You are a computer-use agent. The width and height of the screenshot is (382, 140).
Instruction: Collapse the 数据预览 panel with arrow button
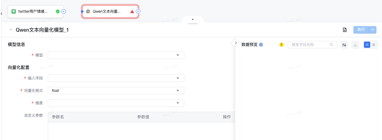(x=236, y=43)
